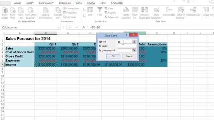This screenshot has height=120, width=214.
Task: Click Refresh All button
Action: (x=58, y=13)
